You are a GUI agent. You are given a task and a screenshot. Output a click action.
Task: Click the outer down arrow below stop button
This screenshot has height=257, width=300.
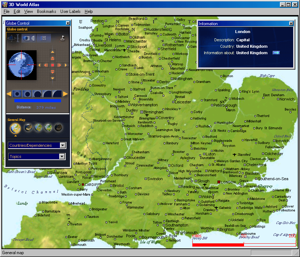(52, 78)
